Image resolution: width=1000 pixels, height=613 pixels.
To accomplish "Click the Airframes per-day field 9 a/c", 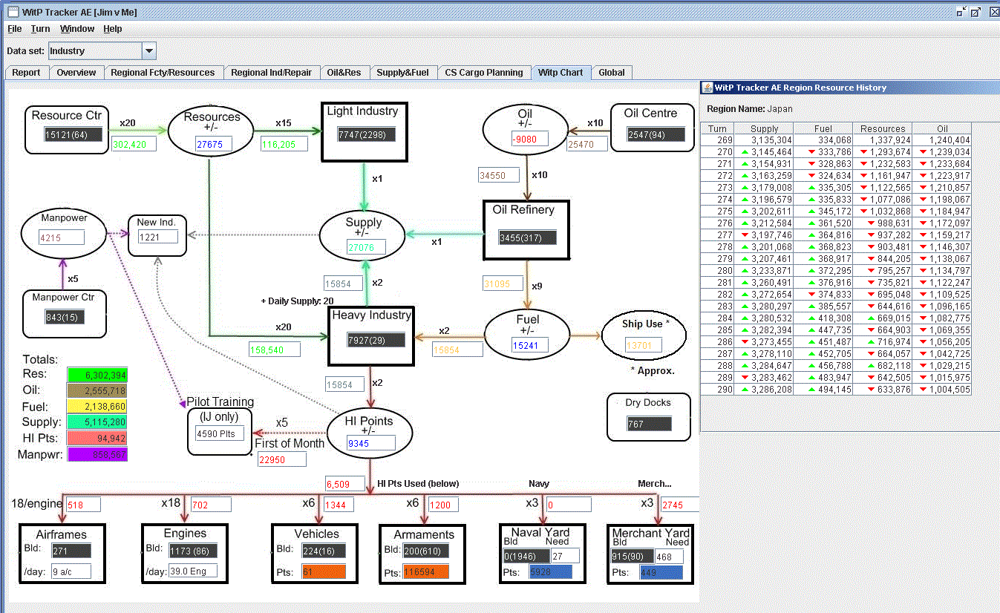I will (x=71, y=571).
